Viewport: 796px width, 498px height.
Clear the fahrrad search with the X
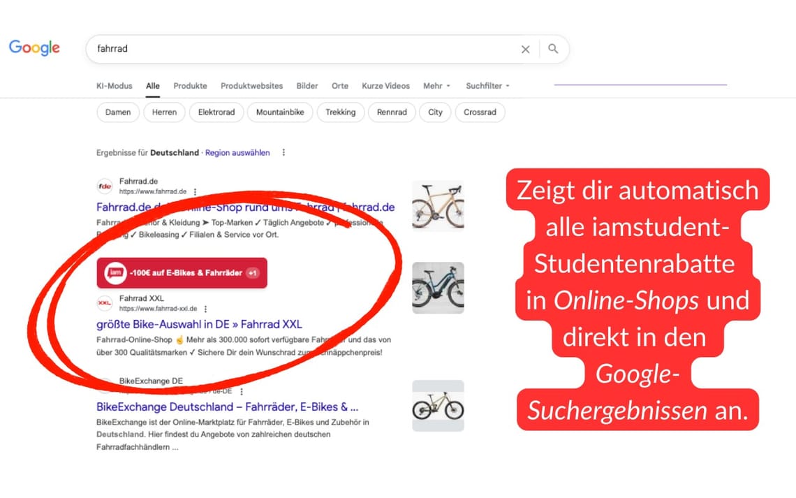pos(526,49)
